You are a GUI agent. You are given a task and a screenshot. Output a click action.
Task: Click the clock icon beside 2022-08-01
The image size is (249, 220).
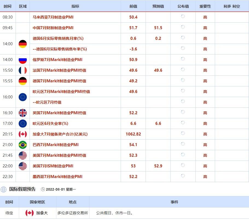[43, 189]
